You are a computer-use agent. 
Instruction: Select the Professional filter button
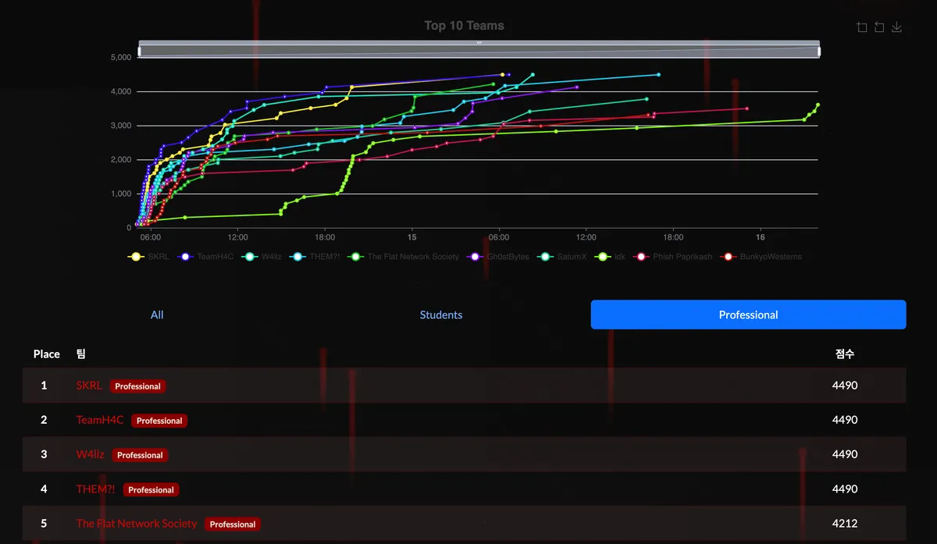click(748, 315)
